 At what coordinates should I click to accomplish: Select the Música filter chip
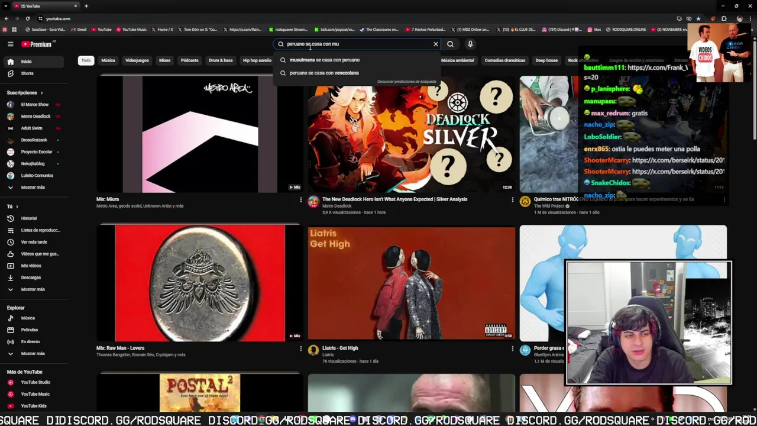click(x=108, y=60)
